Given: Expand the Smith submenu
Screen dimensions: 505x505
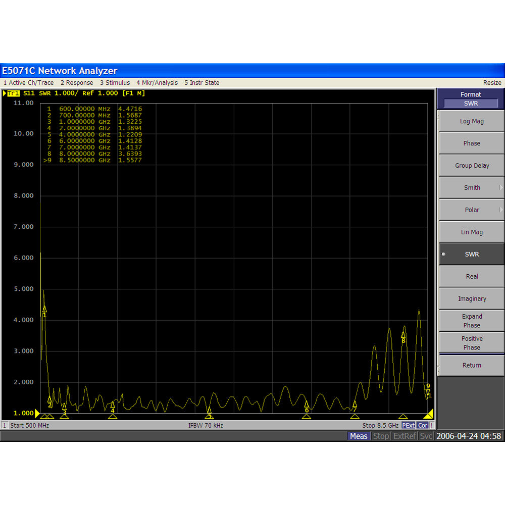Looking at the screenshot, I should click(x=471, y=187).
